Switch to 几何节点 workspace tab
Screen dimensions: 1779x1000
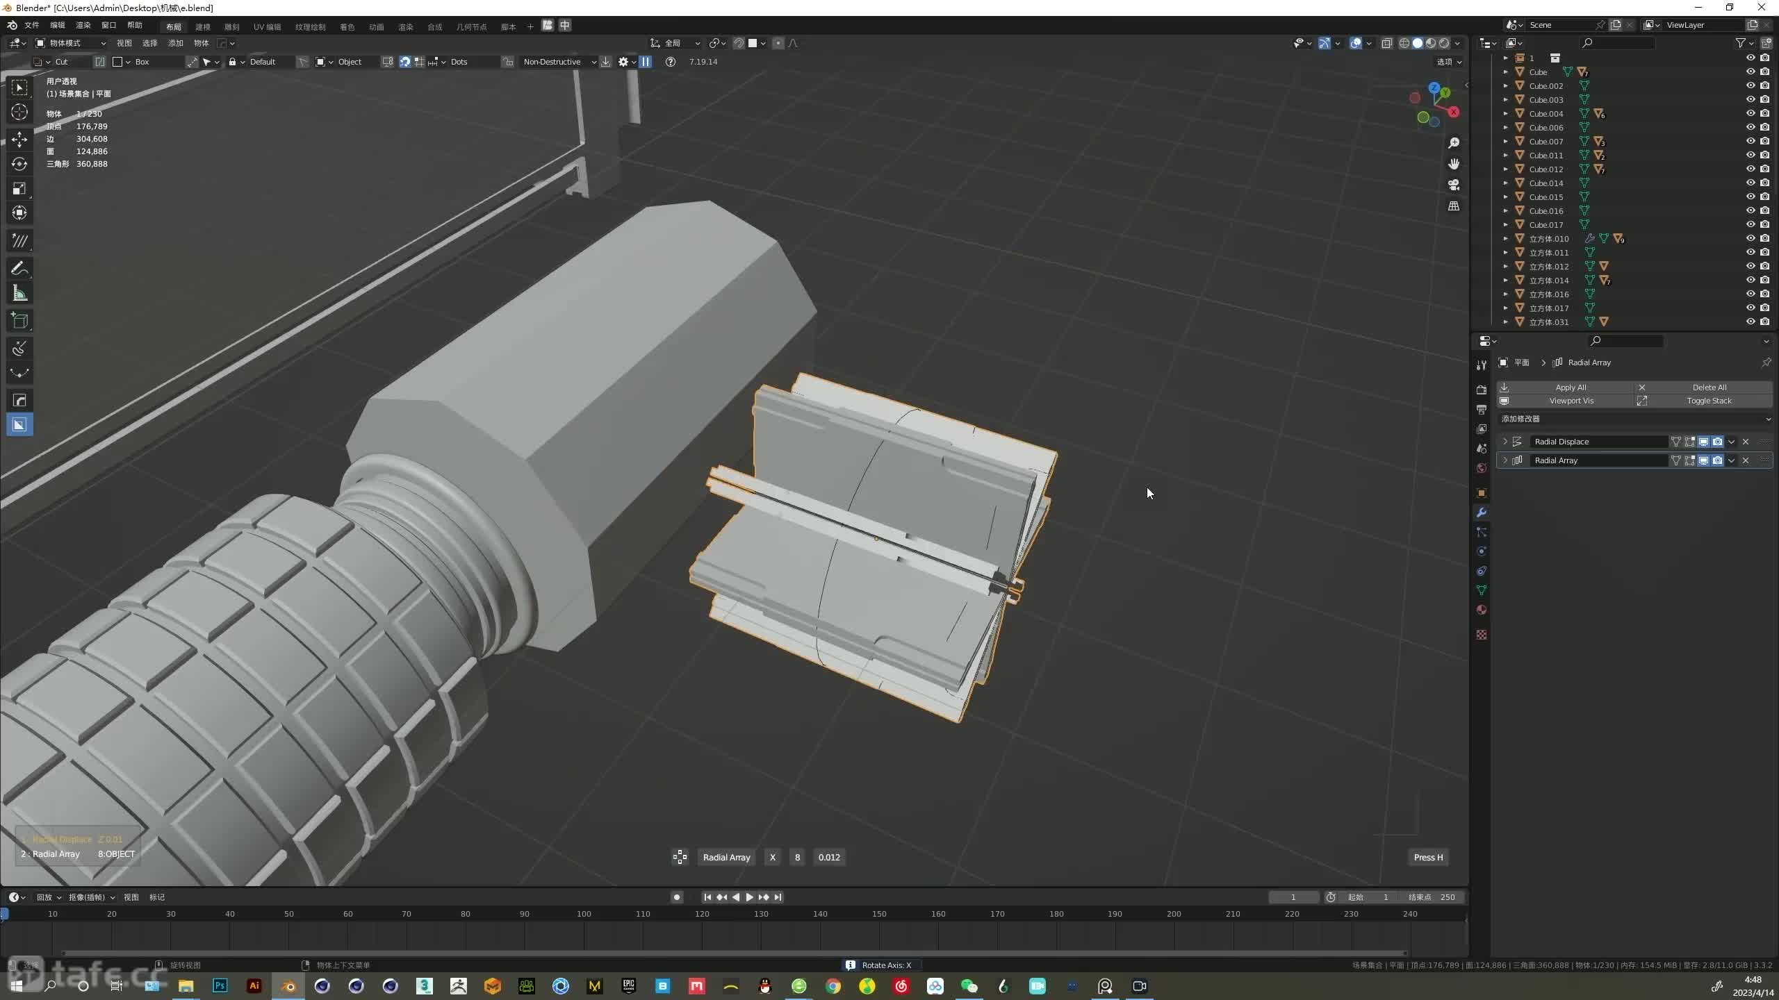471,26
